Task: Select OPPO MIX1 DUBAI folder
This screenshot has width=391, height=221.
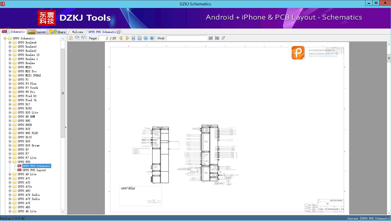Action: click(x=29, y=75)
